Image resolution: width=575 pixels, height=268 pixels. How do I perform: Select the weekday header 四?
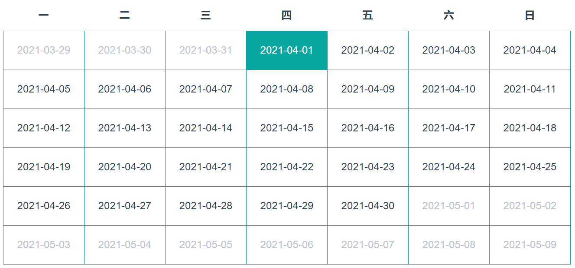pos(286,15)
